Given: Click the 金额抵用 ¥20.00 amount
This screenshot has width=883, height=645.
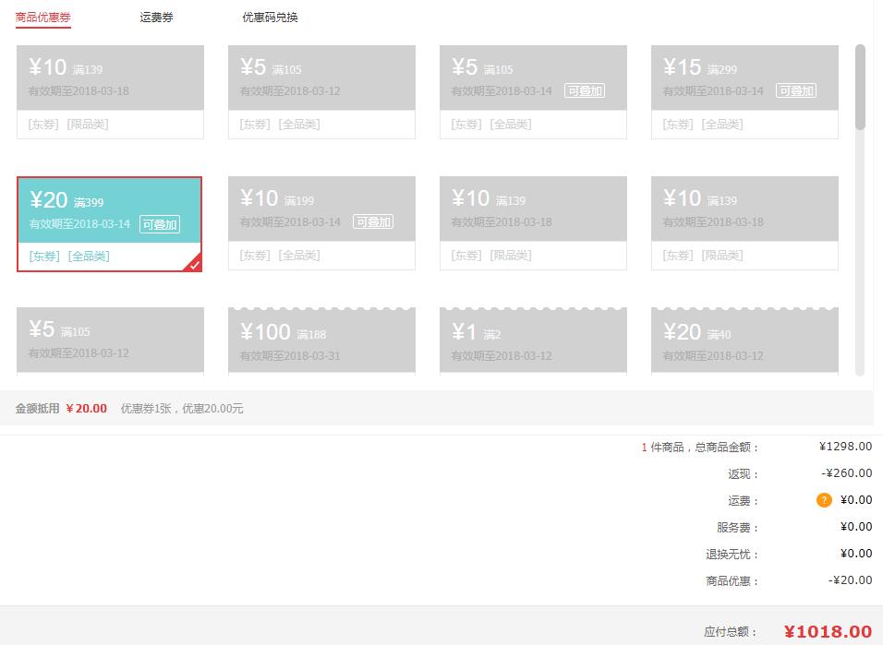Looking at the screenshot, I should (86, 409).
